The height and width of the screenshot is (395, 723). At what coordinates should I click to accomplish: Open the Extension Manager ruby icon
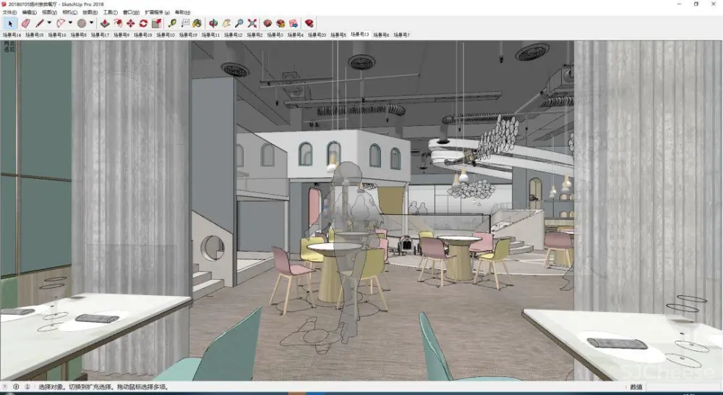pos(309,23)
